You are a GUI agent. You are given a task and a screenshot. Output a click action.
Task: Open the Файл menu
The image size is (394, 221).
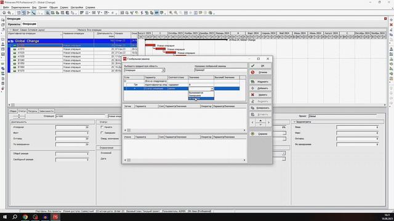pos(6,7)
